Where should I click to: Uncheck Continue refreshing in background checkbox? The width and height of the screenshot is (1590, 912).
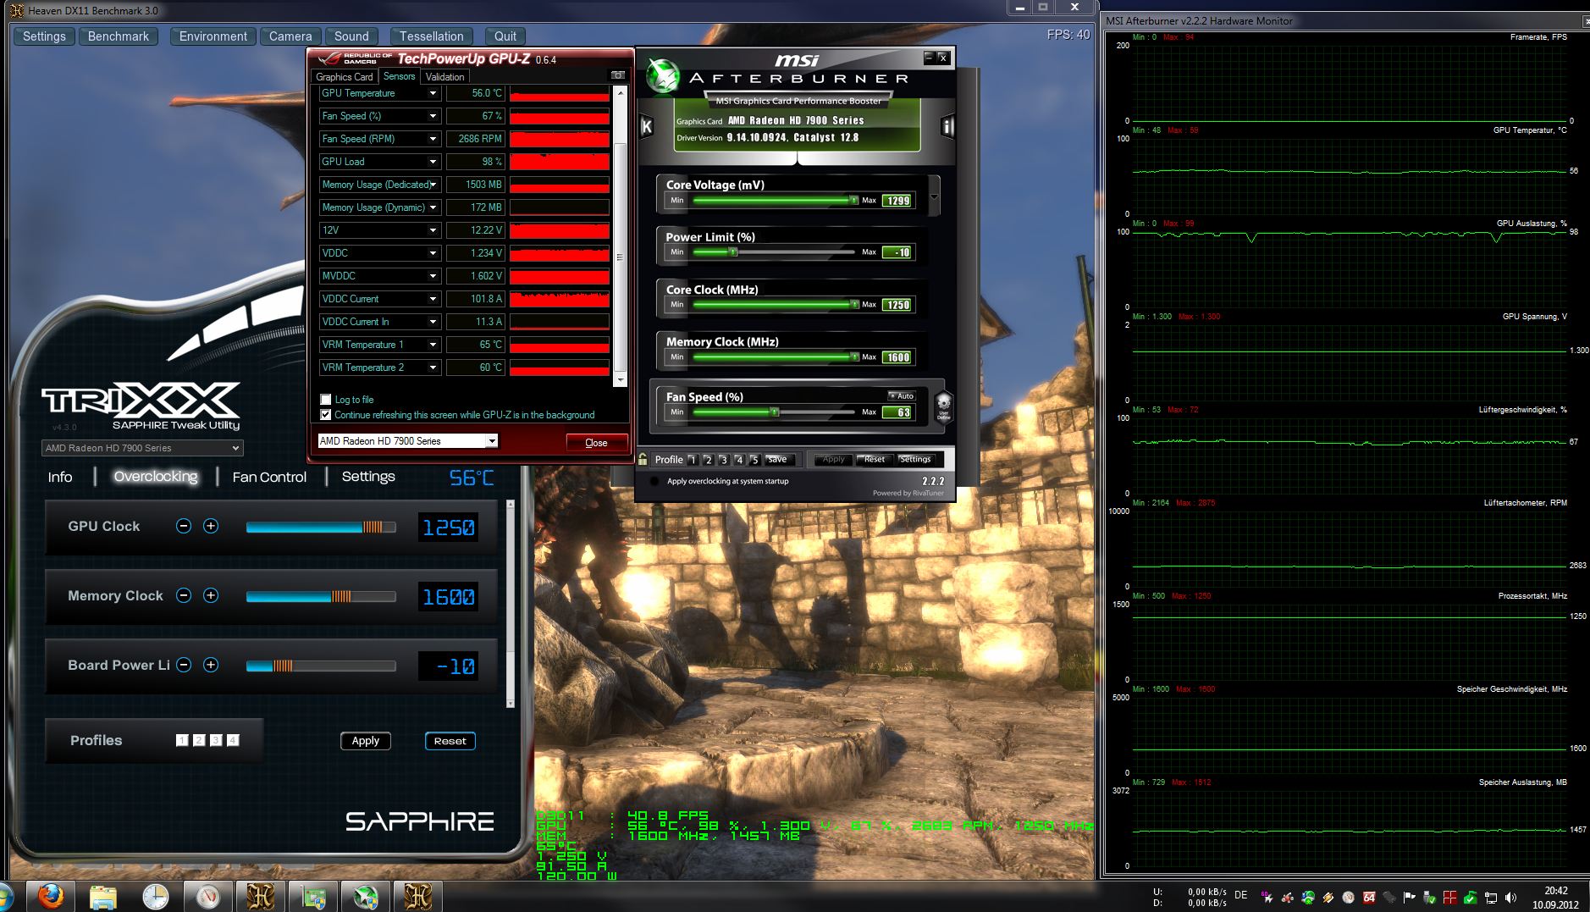click(326, 415)
